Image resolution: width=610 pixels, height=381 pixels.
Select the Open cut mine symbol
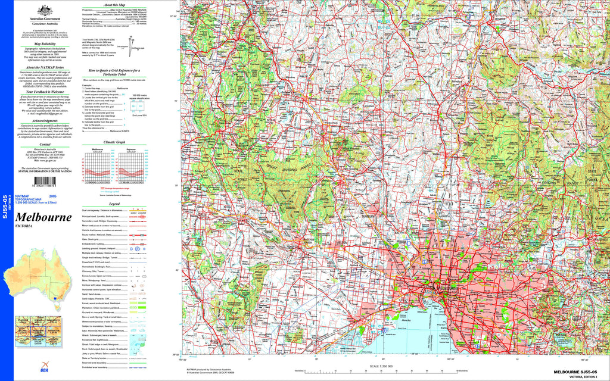[x=145, y=276]
